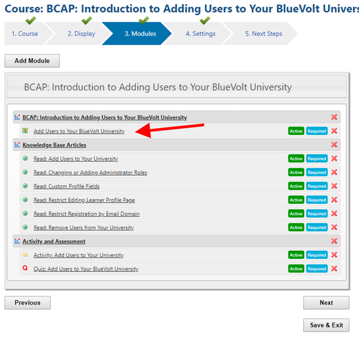The height and width of the screenshot is (347, 359).
Task: Open Read: Custom Profile Fields link
Action: click(x=67, y=186)
